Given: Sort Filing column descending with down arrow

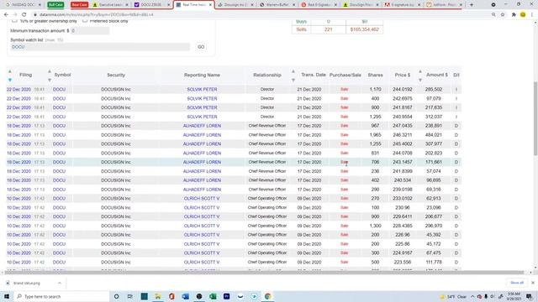Looking at the screenshot, I should (10, 80).
